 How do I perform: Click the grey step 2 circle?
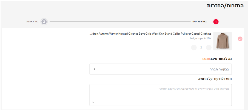point(44,22)
